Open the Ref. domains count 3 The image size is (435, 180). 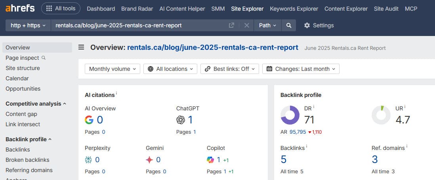tap(375, 159)
